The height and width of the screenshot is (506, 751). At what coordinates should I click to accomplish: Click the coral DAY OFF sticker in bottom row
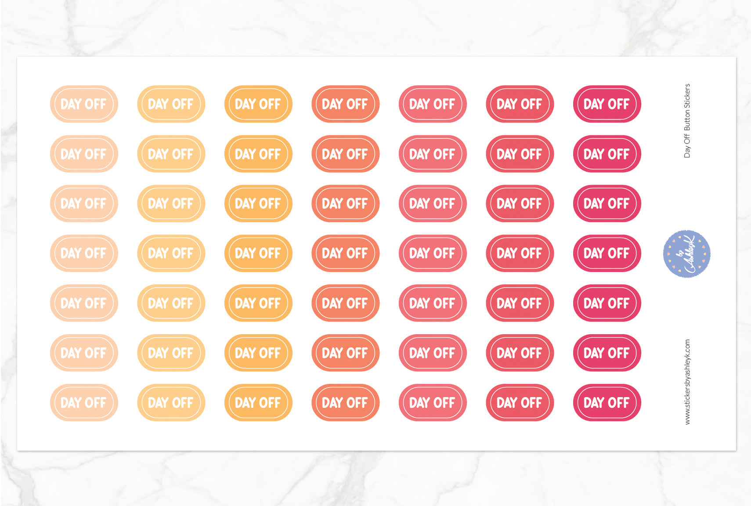point(345,402)
